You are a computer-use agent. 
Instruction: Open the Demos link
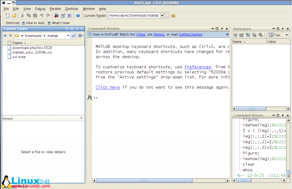159,35
